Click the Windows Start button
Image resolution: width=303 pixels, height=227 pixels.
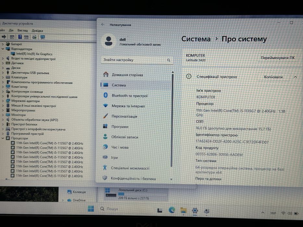point(91,209)
